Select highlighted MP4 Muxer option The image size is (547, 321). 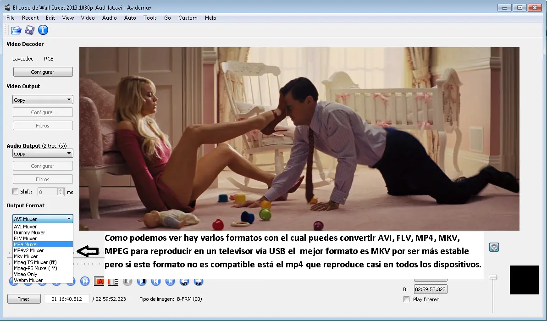(x=43, y=244)
